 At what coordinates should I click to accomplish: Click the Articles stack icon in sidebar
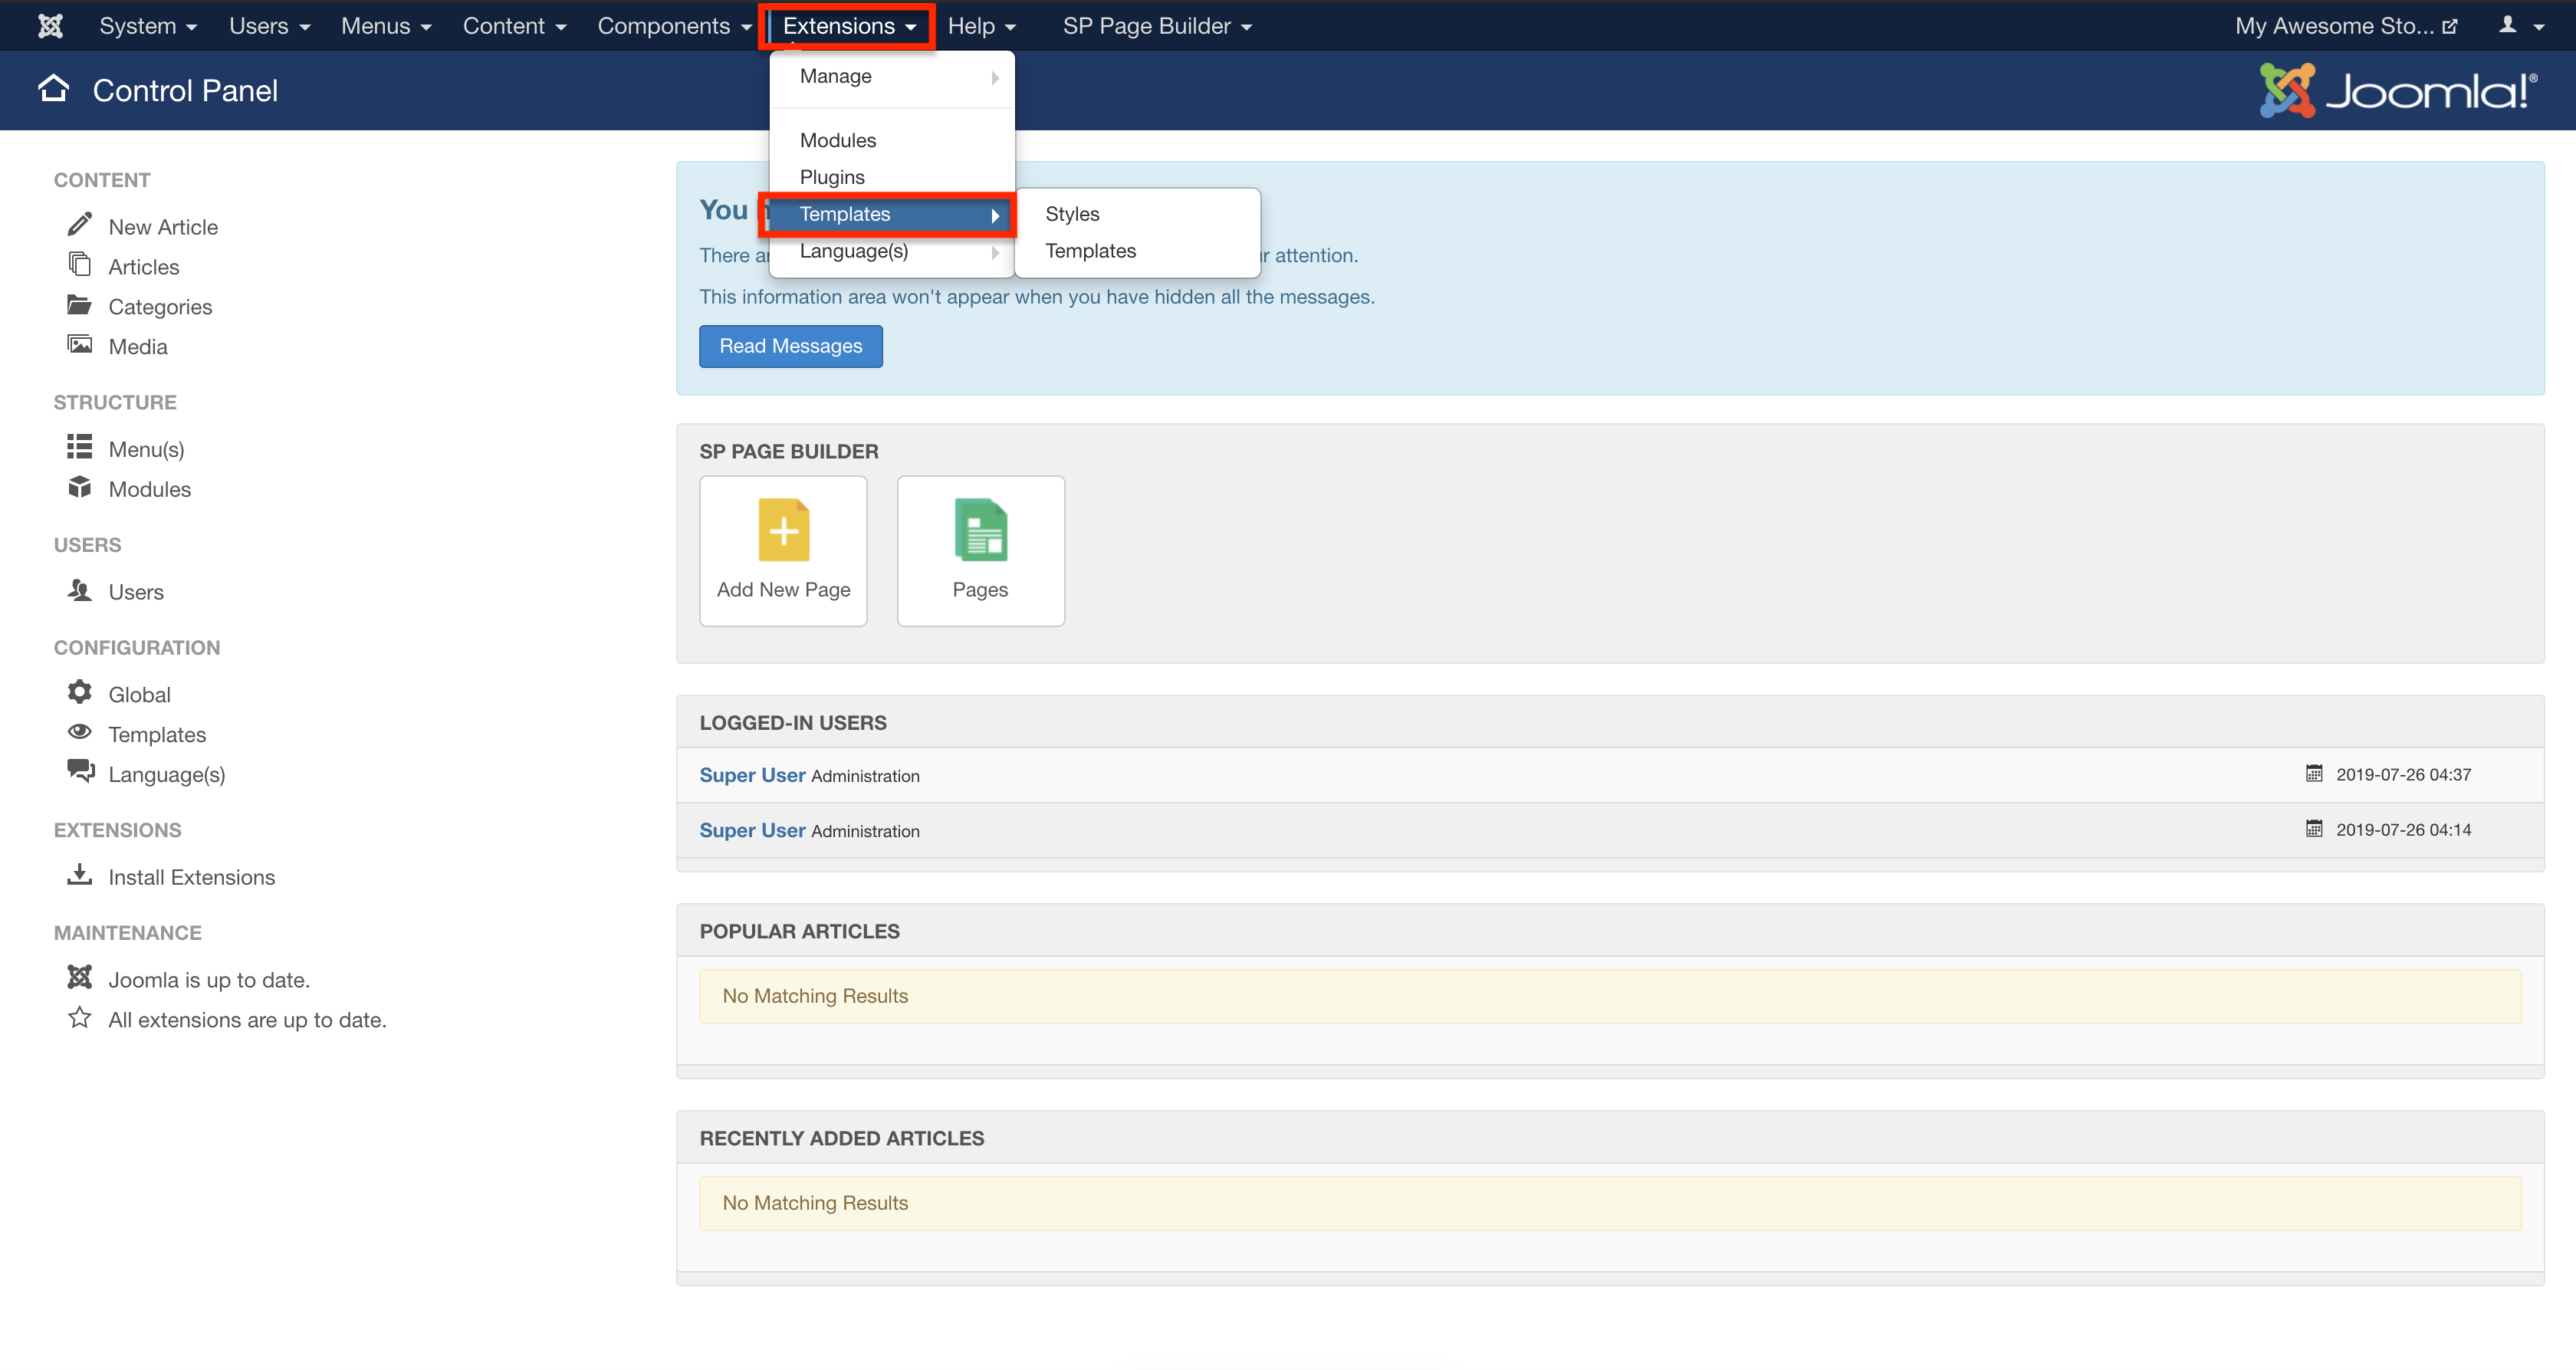tap(80, 264)
